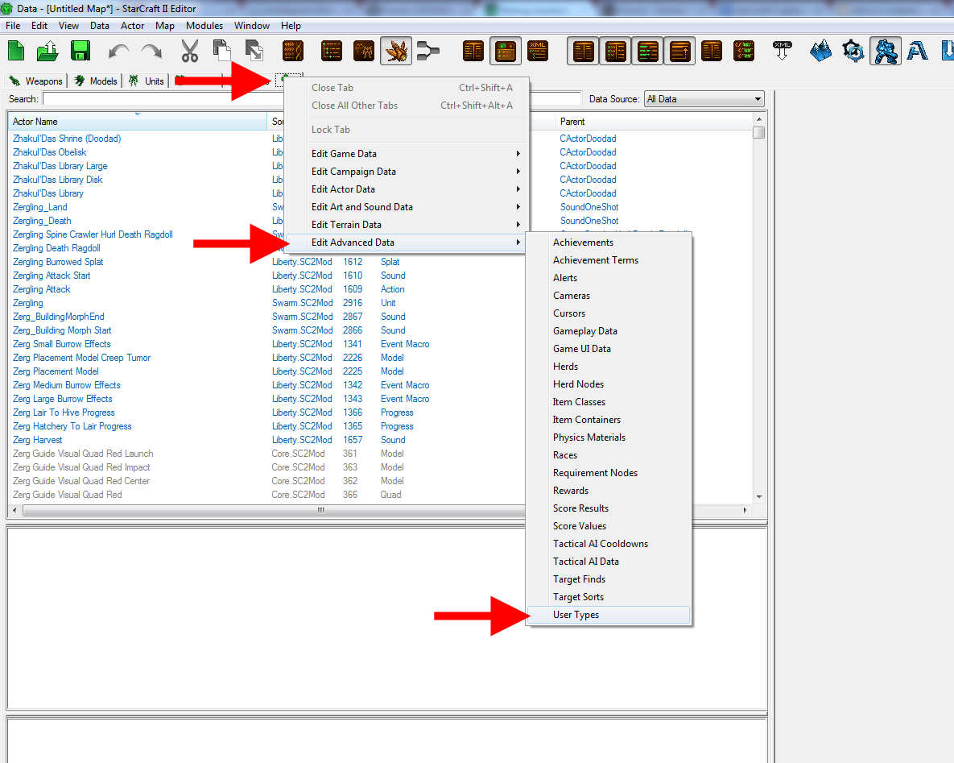Click the horizontal scrollbar right arrow
The width and height of the screenshot is (954, 763).
pyautogui.click(x=745, y=510)
